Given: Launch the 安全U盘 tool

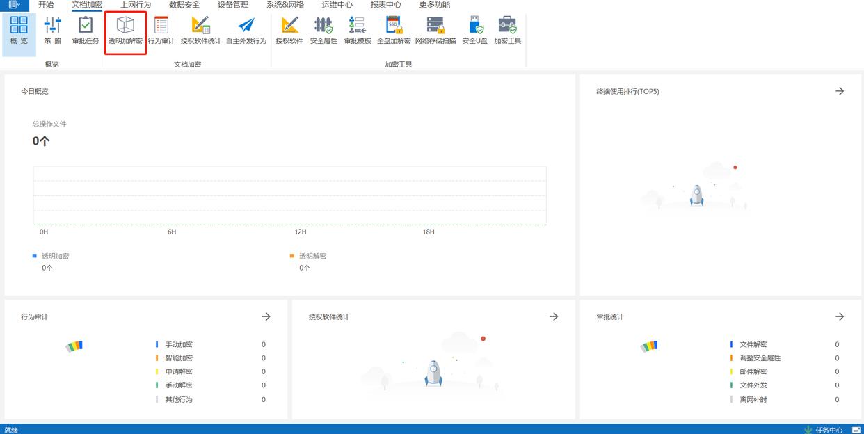Looking at the screenshot, I should click(475, 31).
